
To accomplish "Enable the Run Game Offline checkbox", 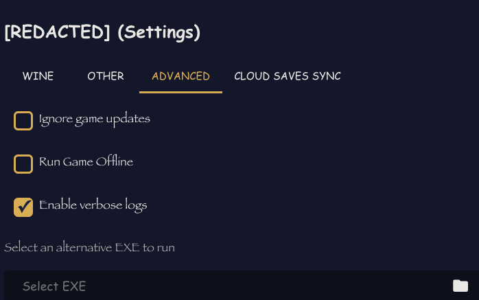I will pyautogui.click(x=23, y=164).
